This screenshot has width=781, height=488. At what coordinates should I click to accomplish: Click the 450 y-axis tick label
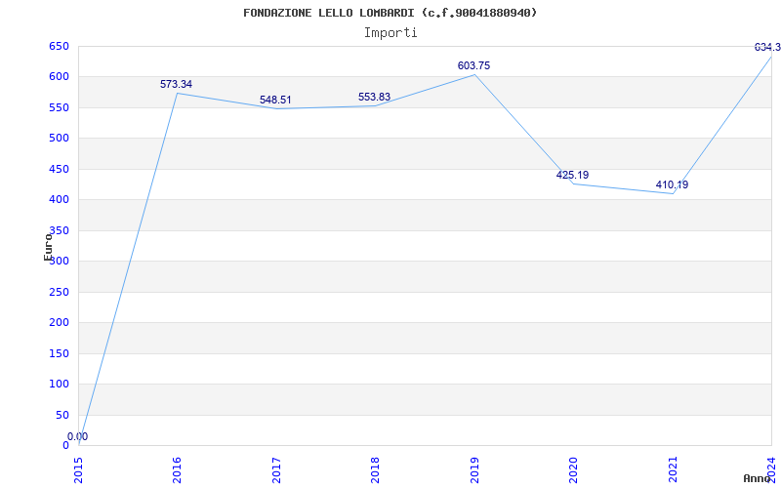[59, 169]
